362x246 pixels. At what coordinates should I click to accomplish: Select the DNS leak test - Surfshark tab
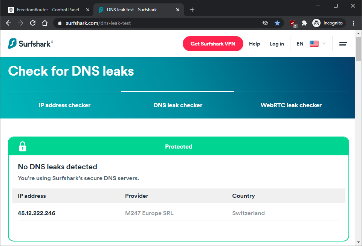click(139, 10)
